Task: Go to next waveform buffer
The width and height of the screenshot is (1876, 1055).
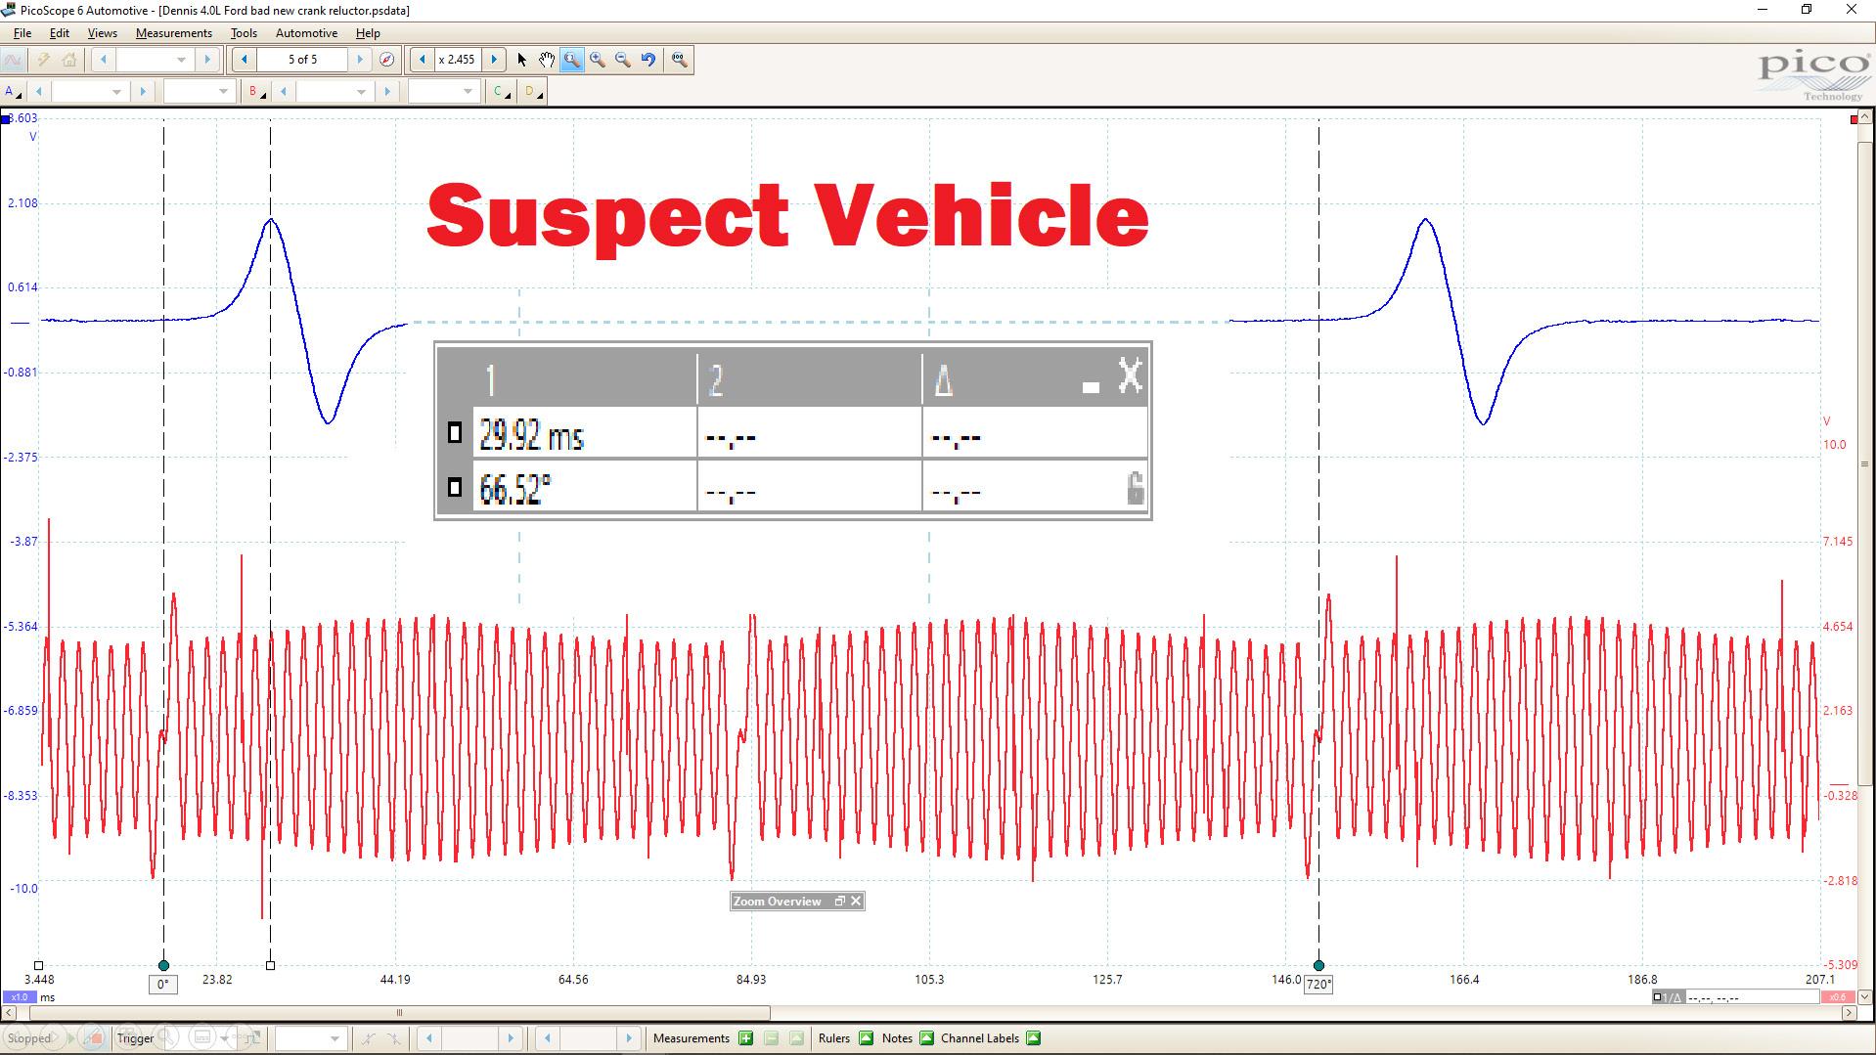Action: [360, 60]
